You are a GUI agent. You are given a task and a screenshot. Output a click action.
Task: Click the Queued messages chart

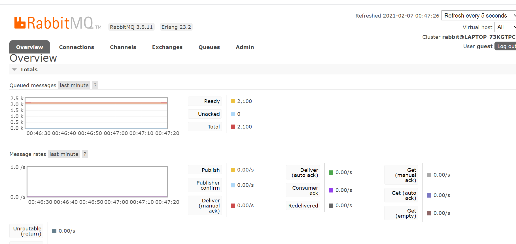point(96,113)
